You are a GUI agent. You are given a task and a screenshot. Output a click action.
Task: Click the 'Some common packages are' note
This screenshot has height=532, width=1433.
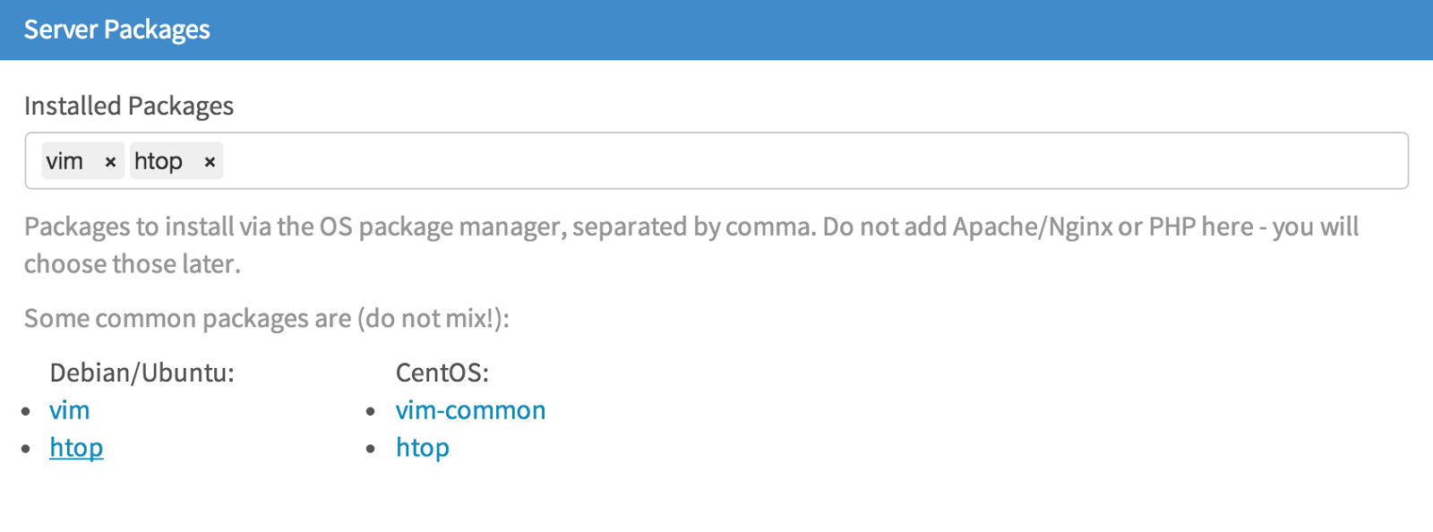pos(266,319)
